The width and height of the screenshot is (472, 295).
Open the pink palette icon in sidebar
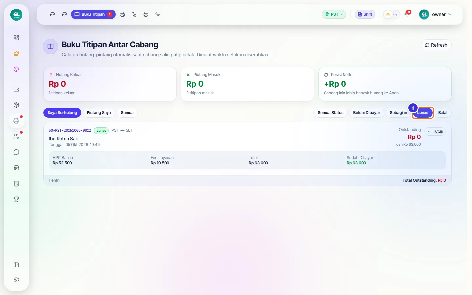[16, 69]
